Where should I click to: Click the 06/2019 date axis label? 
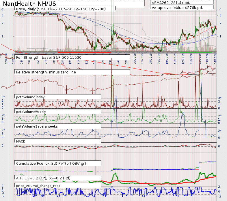[135, 59]
